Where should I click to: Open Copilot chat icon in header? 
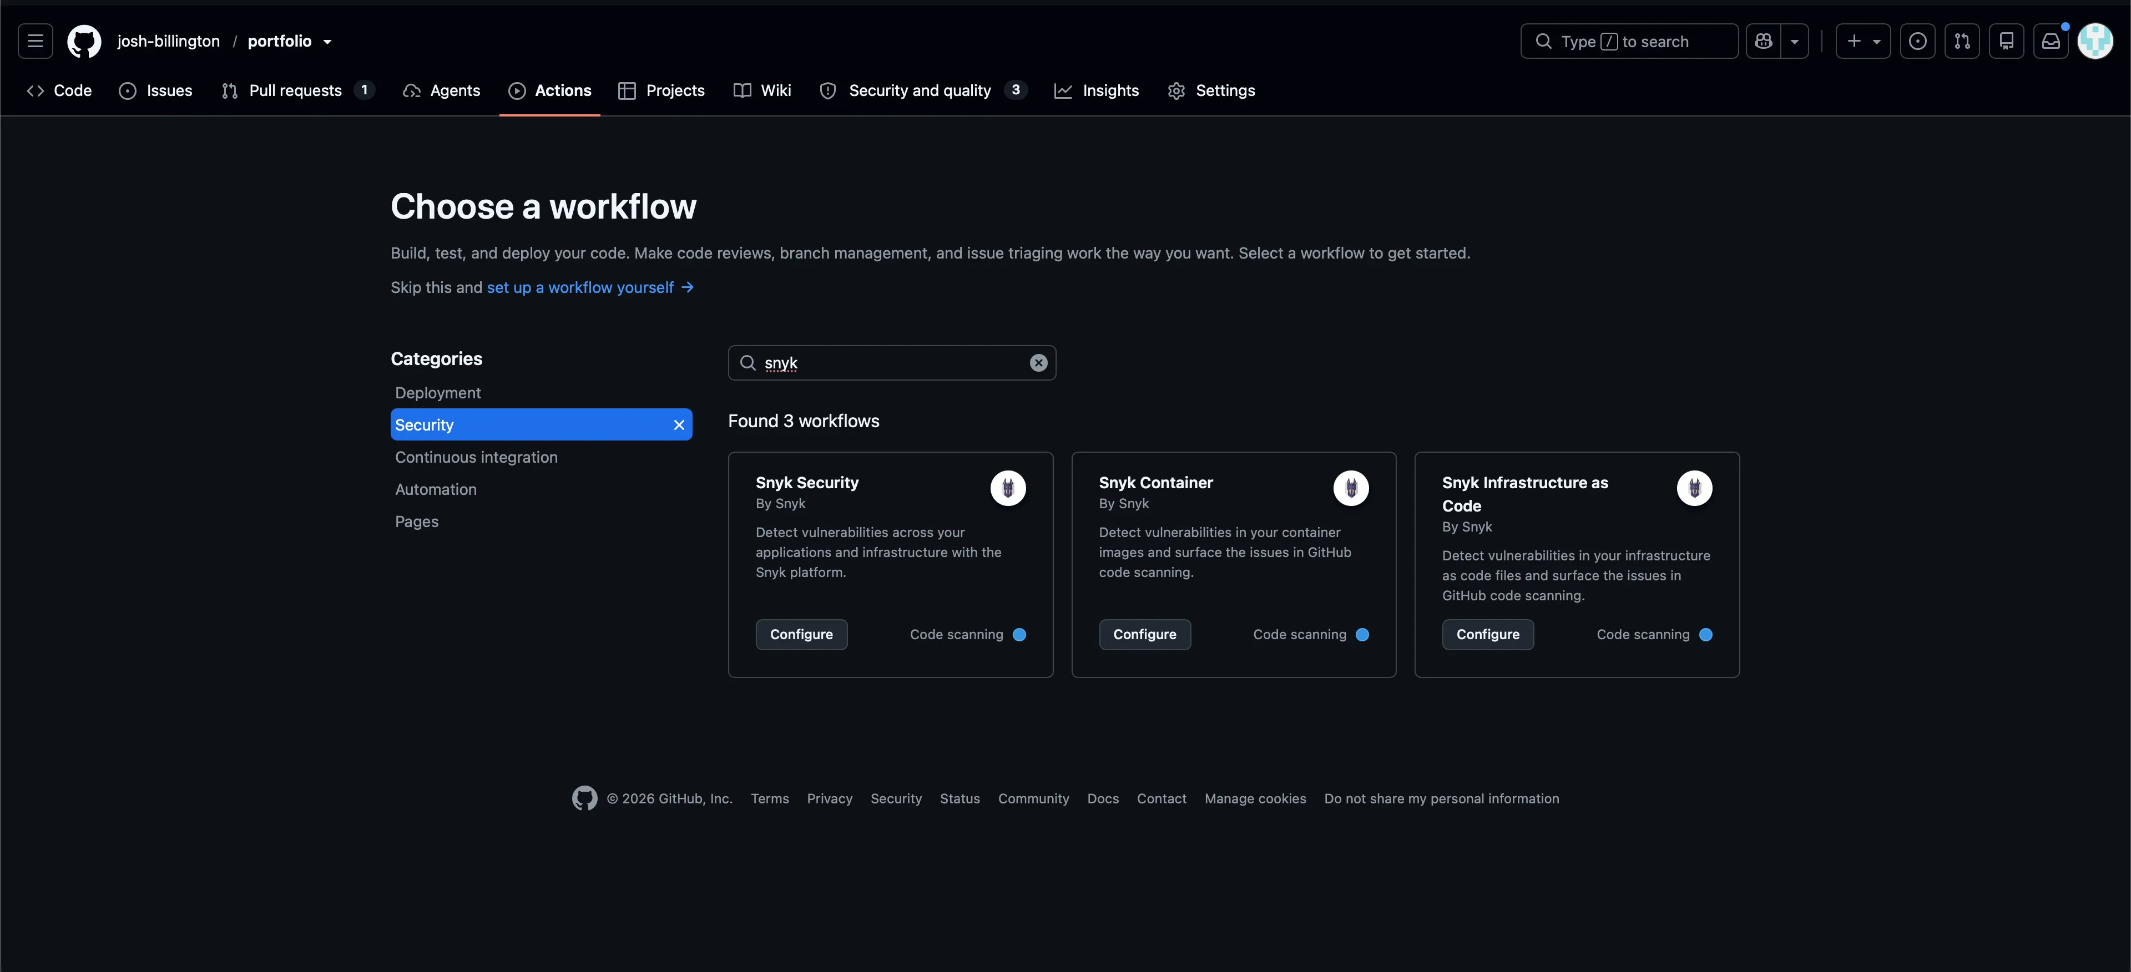1763,40
